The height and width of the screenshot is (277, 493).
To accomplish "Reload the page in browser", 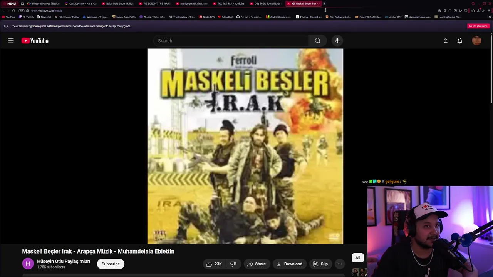I will click(14, 10).
